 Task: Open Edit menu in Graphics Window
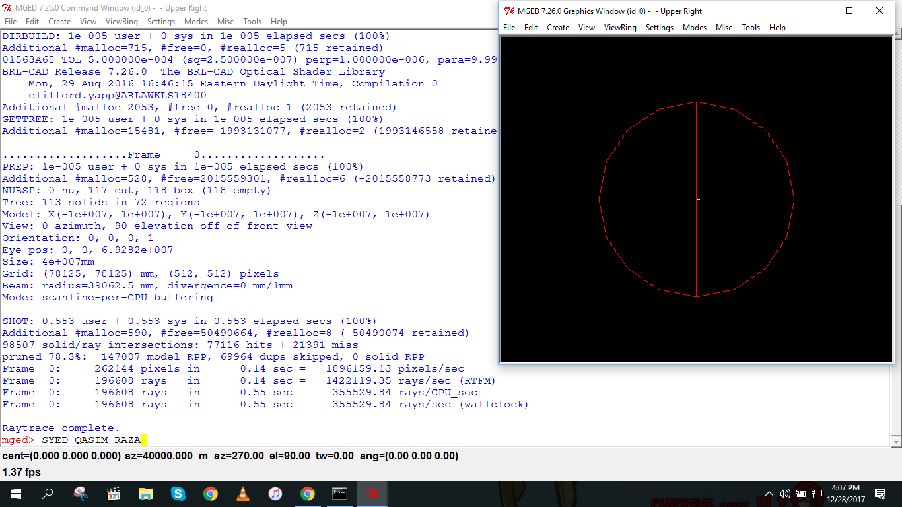pyautogui.click(x=531, y=28)
